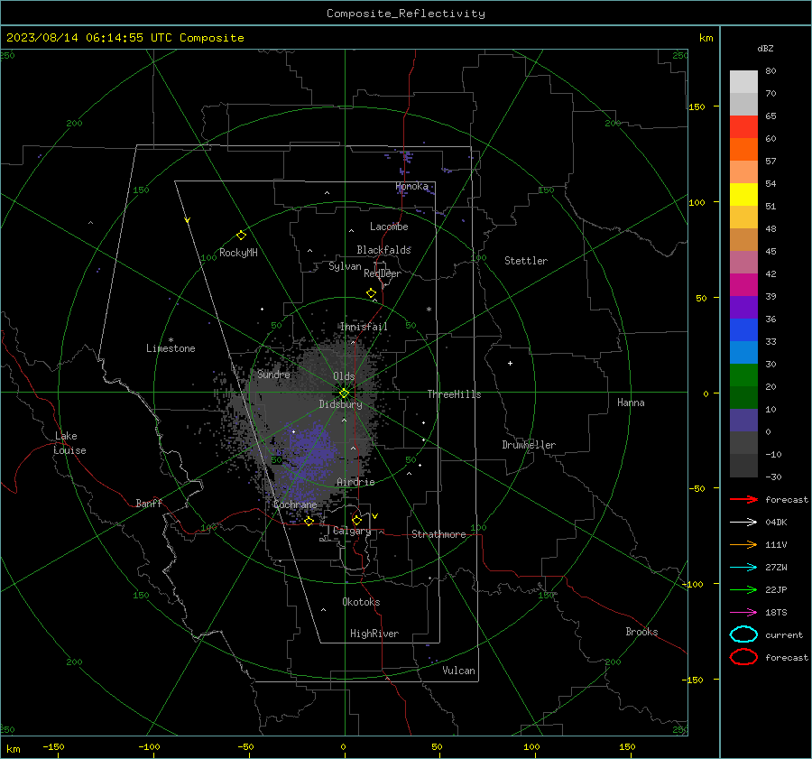Click the Calgary city label
The width and height of the screenshot is (812, 759).
[x=352, y=531]
